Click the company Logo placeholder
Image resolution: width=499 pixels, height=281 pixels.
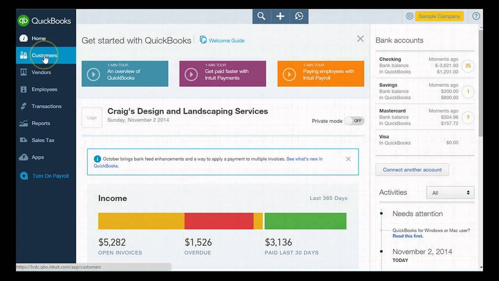[x=92, y=117]
